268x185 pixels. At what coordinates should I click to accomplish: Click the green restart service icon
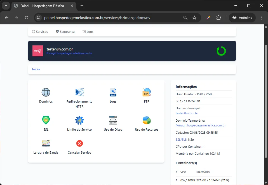tap(221, 51)
